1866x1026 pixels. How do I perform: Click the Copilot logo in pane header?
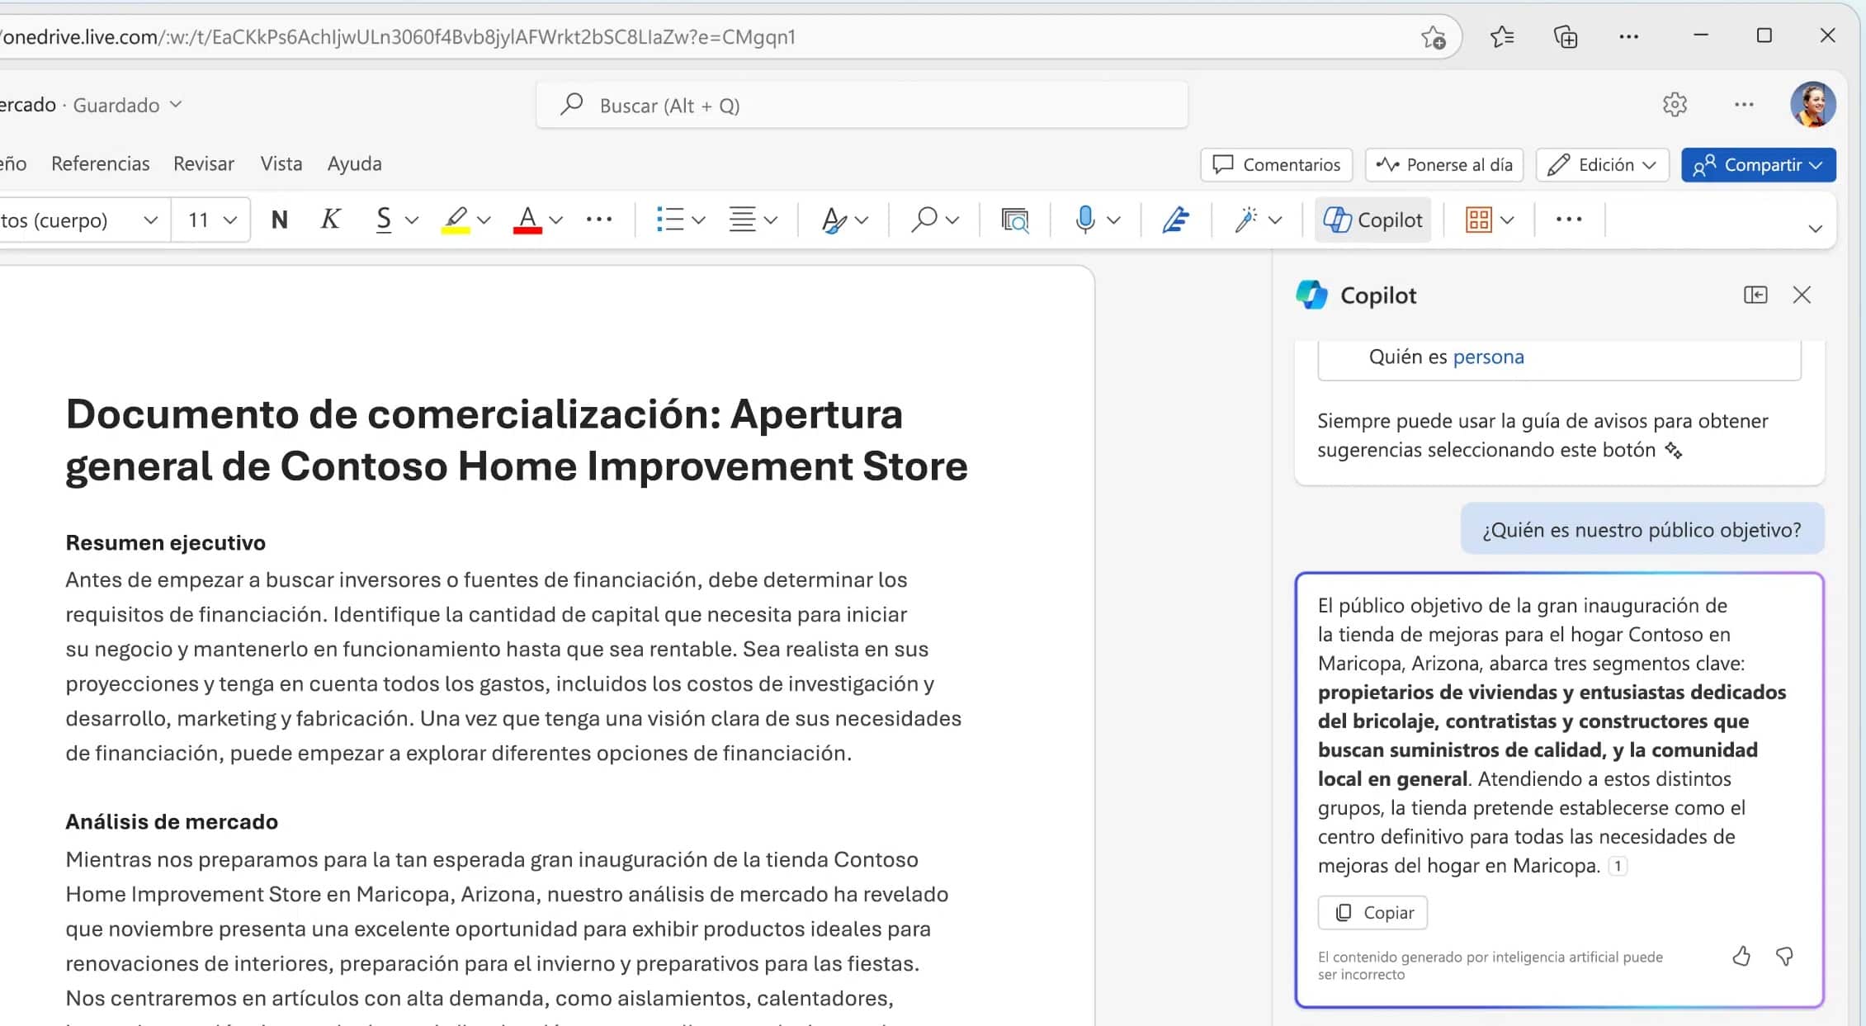[x=1311, y=295]
